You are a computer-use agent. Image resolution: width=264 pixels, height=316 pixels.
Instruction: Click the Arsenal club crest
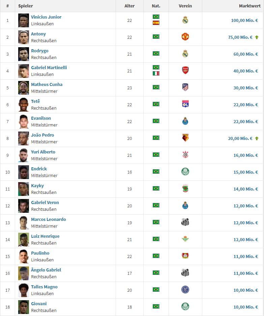coord(185,70)
